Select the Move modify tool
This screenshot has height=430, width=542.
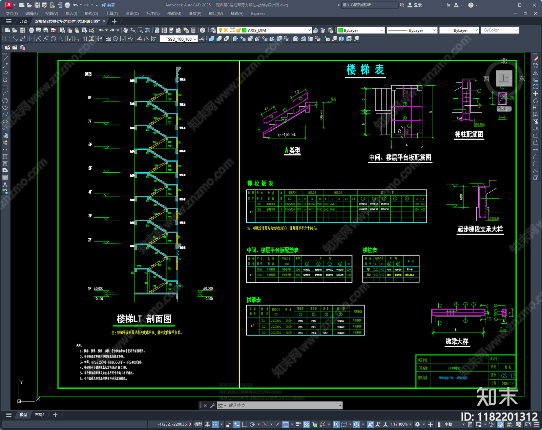pos(536,93)
